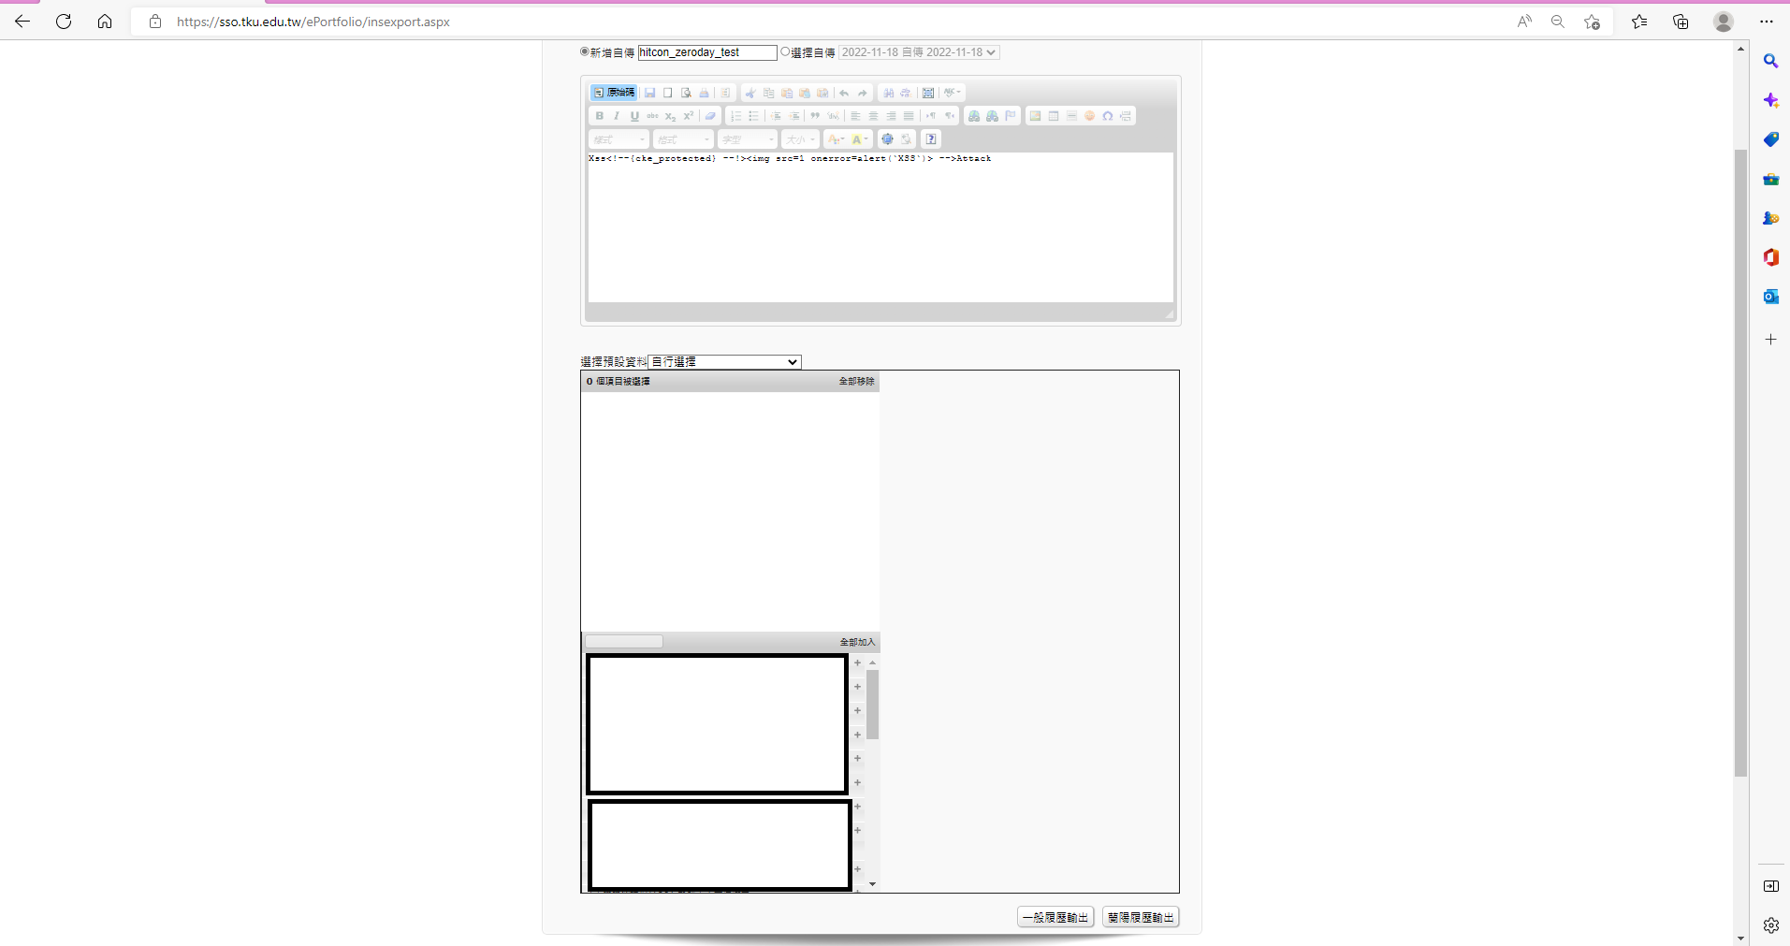This screenshot has width=1790, height=946.
Task: Click the About CKEditor question icon
Action: pos(931,139)
